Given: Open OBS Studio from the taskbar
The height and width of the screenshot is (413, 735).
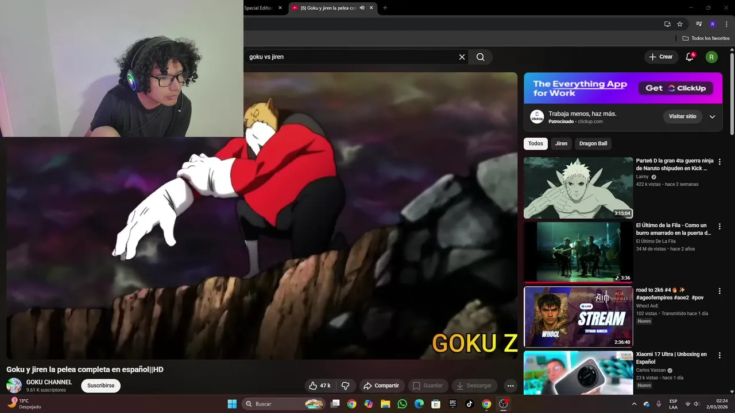Looking at the screenshot, I should coord(504,404).
